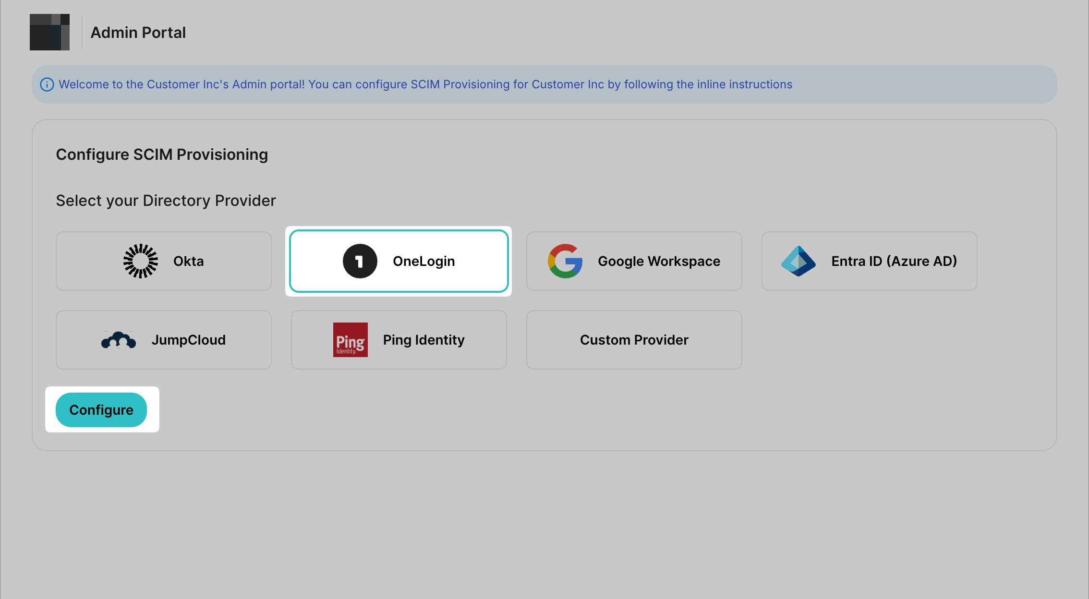Viewport: 1089px width, 599px height.
Task: Deselect the highlighted OneLogin provider card
Action: click(x=399, y=261)
